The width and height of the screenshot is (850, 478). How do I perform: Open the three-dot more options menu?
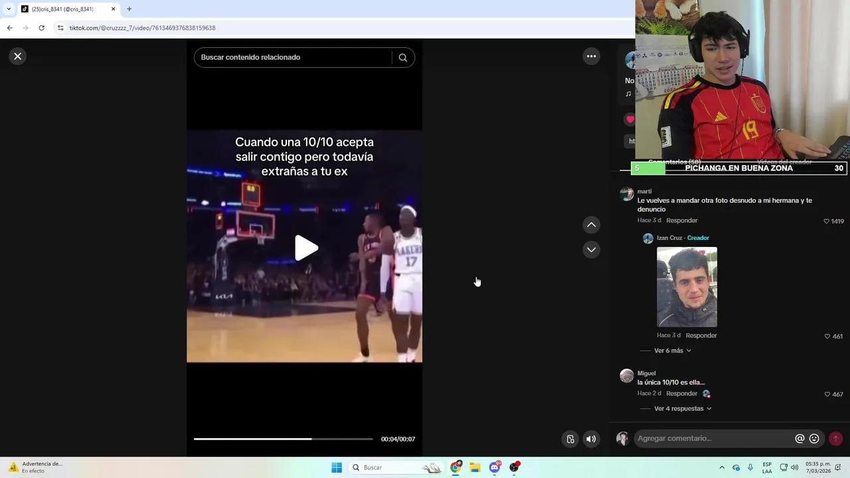591,56
